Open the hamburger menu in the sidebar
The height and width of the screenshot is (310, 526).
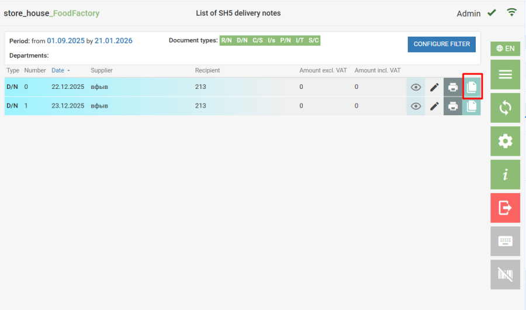tap(505, 74)
